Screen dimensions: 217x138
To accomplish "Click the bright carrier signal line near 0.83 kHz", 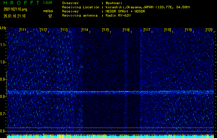I will pos(110,92).
